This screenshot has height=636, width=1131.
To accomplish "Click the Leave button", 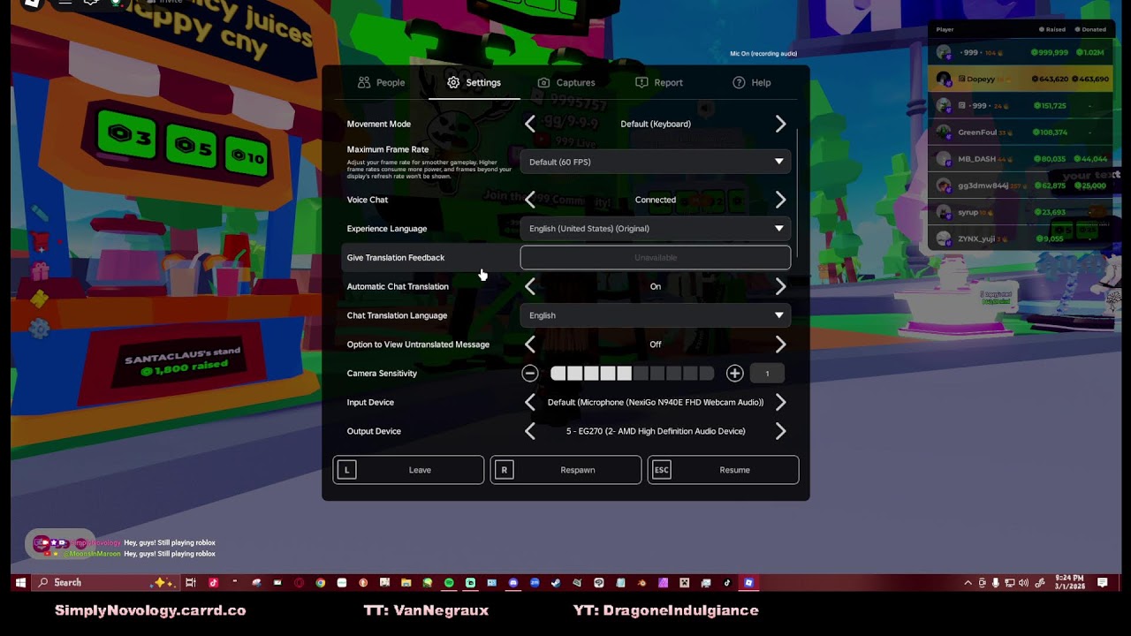I will click(408, 470).
